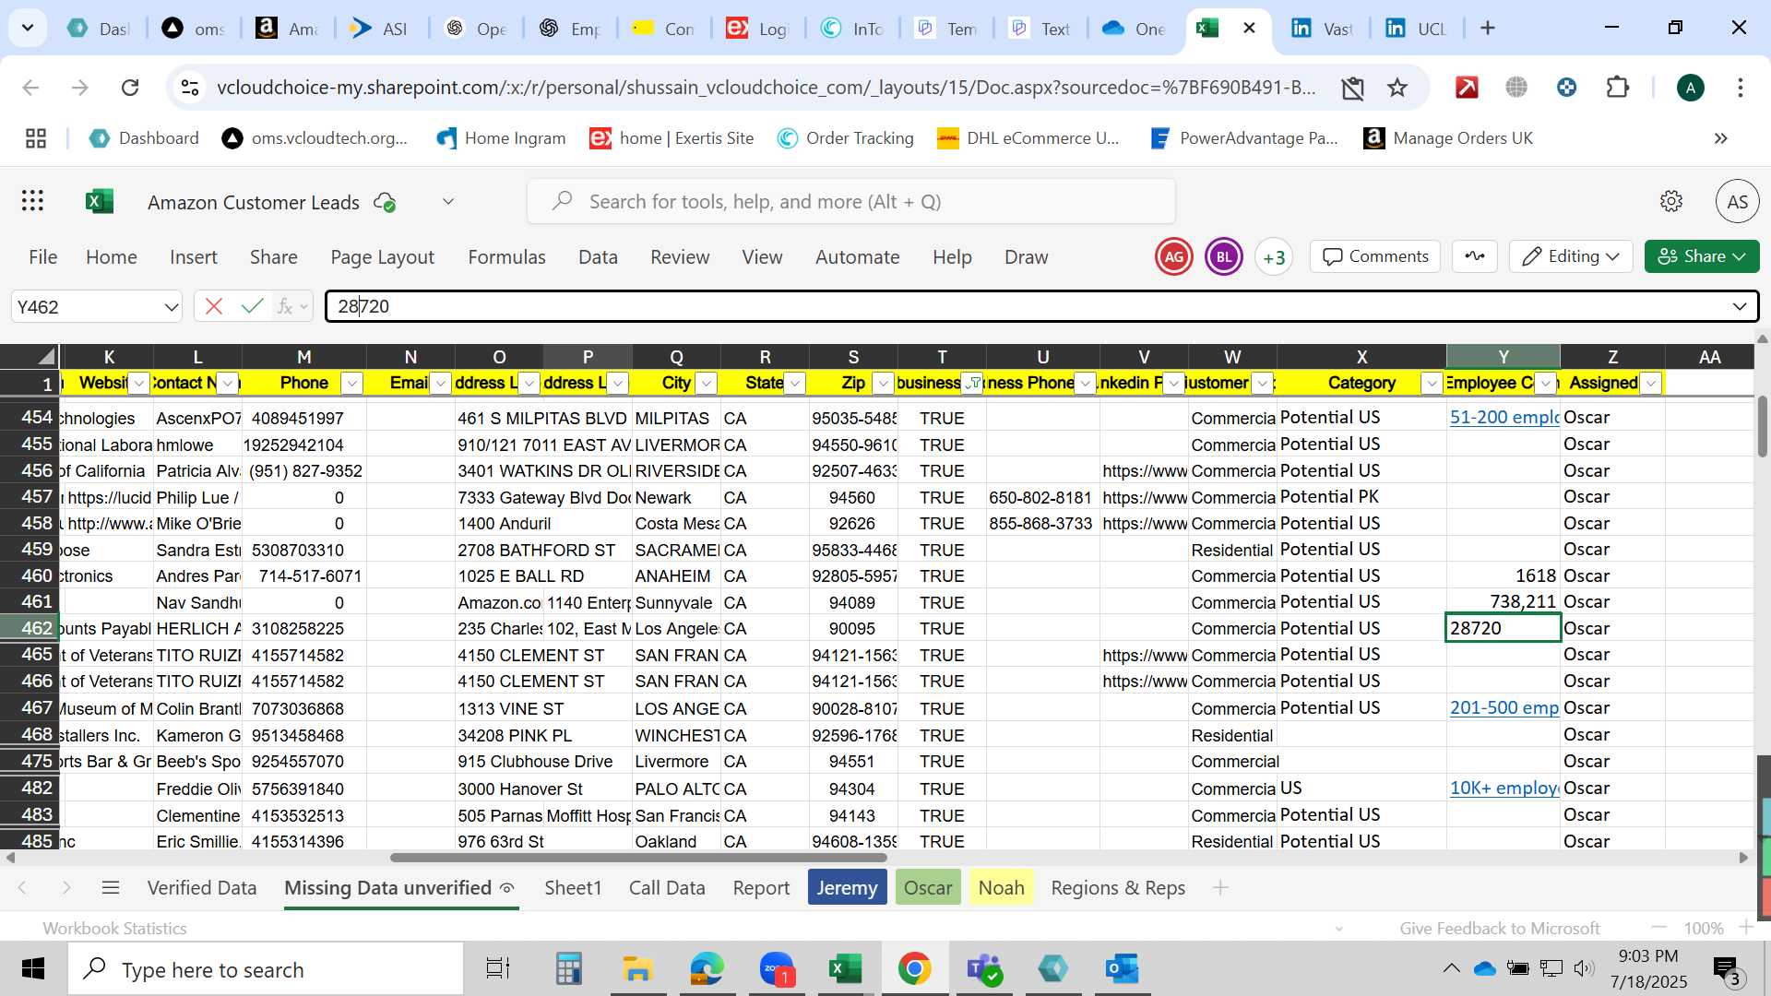The width and height of the screenshot is (1771, 996).
Task: Bookmark this page with the star icon
Action: [x=1397, y=88]
